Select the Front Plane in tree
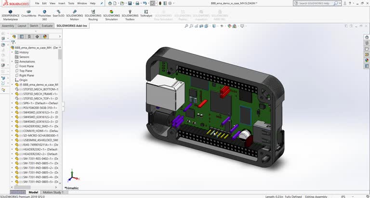Image resolution: width=370 pixels, height=198 pixels. point(24,66)
